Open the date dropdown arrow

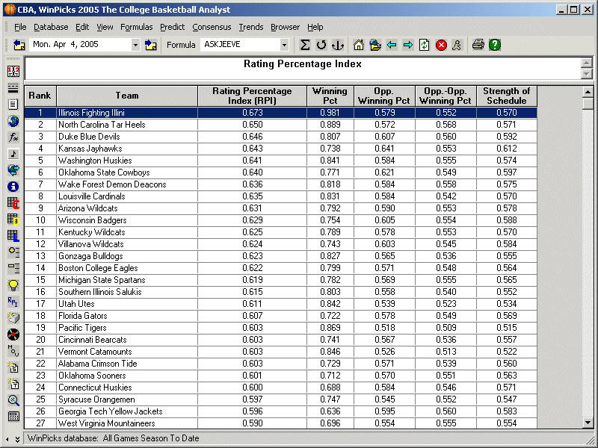pos(135,45)
